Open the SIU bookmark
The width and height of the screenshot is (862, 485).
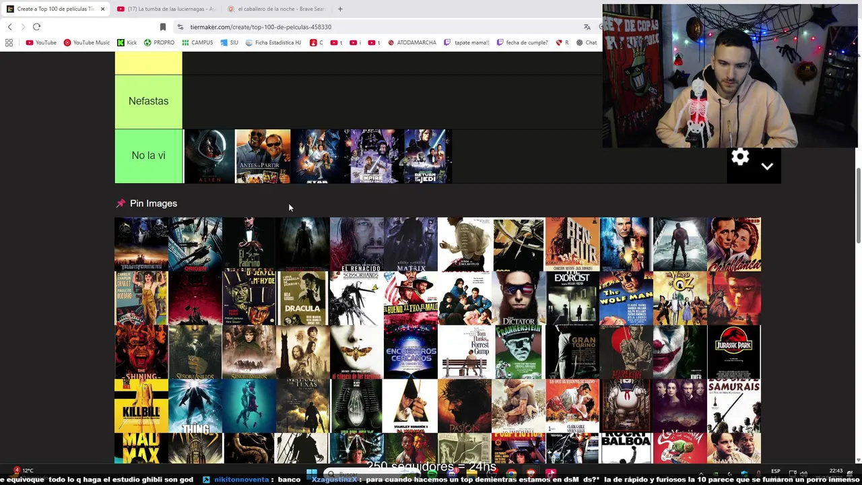pyautogui.click(x=229, y=42)
